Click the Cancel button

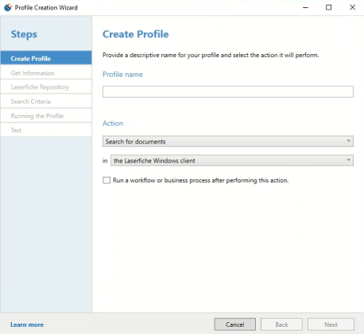click(235, 324)
